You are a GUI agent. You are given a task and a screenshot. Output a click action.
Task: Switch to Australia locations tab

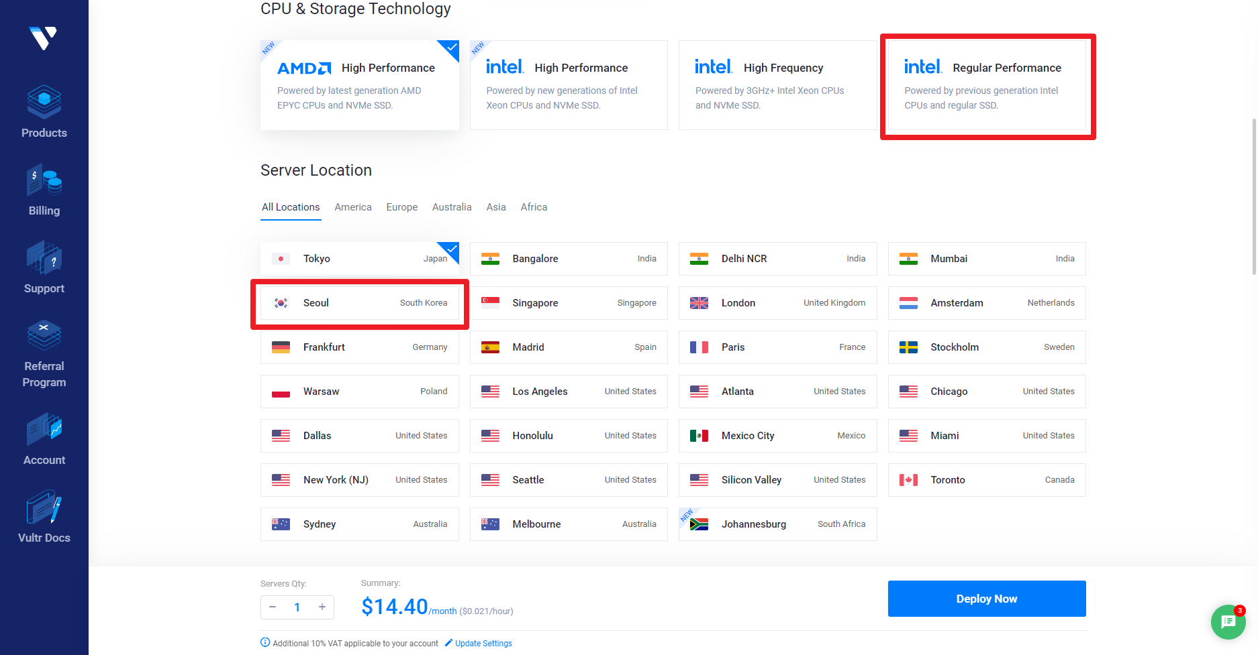click(452, 207)
